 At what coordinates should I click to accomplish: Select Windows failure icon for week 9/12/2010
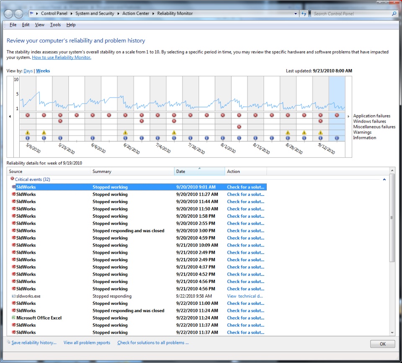(x=320, y=121)
